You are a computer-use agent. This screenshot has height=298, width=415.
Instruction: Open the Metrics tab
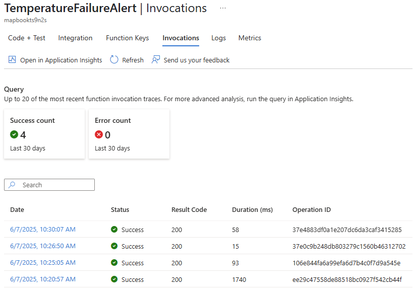click(x=250, y=38)
